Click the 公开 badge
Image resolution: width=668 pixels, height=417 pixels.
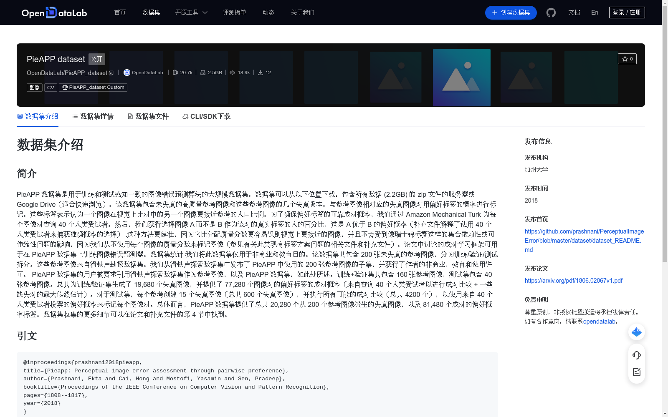(97, 59)
